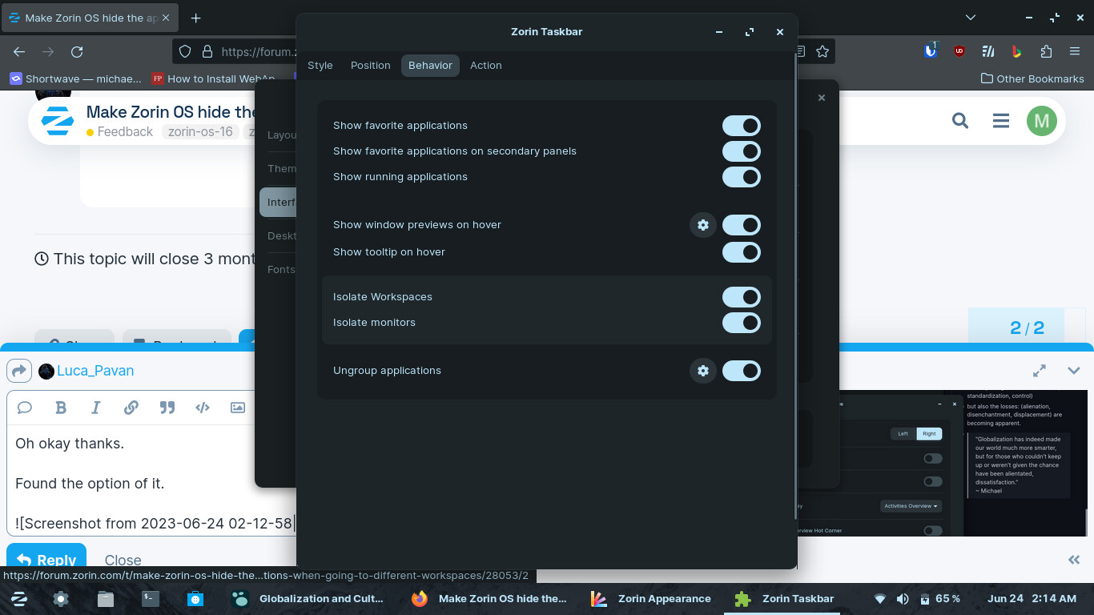Click the Zorin forum logo
Screen dimensions: 1094x615
(58, 121)
